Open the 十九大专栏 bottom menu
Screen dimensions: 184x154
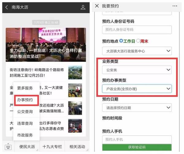(x=52, y=147)
